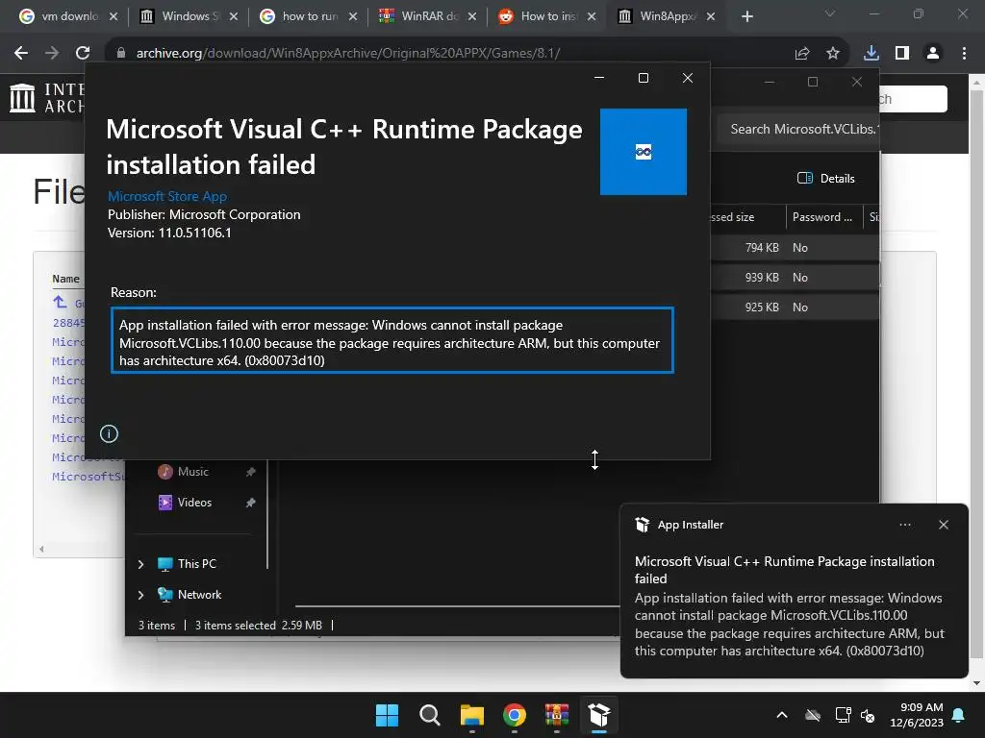Open Music in Explorer sidebar
Screen dimensions: 985x738
pos(192,471)
